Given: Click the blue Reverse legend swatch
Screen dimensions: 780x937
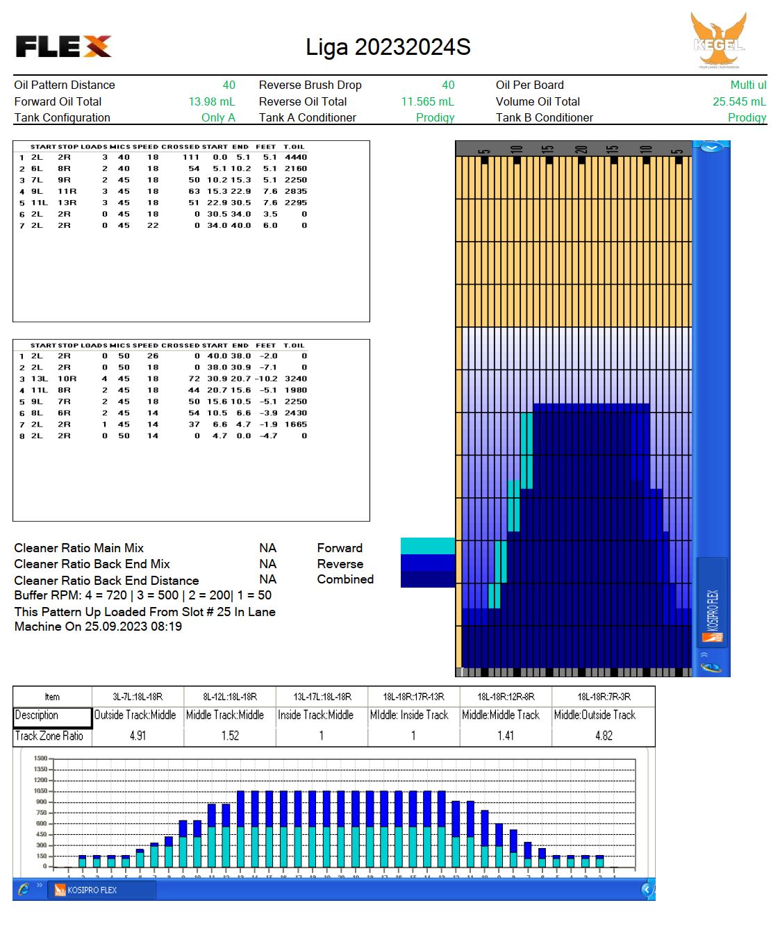Looking at the screenshot, I should (427, 563).
